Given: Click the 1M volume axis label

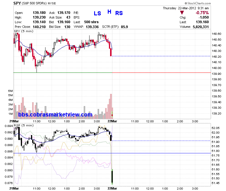Looking at the screenshot, I should click(10, 114).
